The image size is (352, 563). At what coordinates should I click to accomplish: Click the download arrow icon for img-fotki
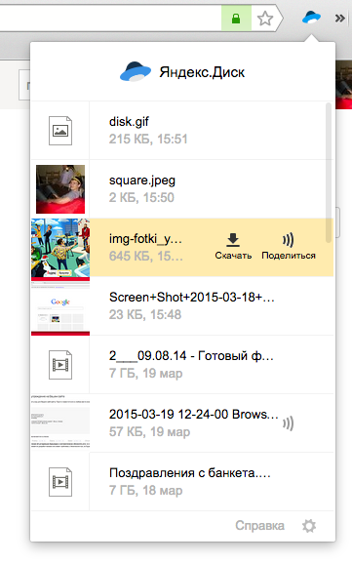coord(233,239)
